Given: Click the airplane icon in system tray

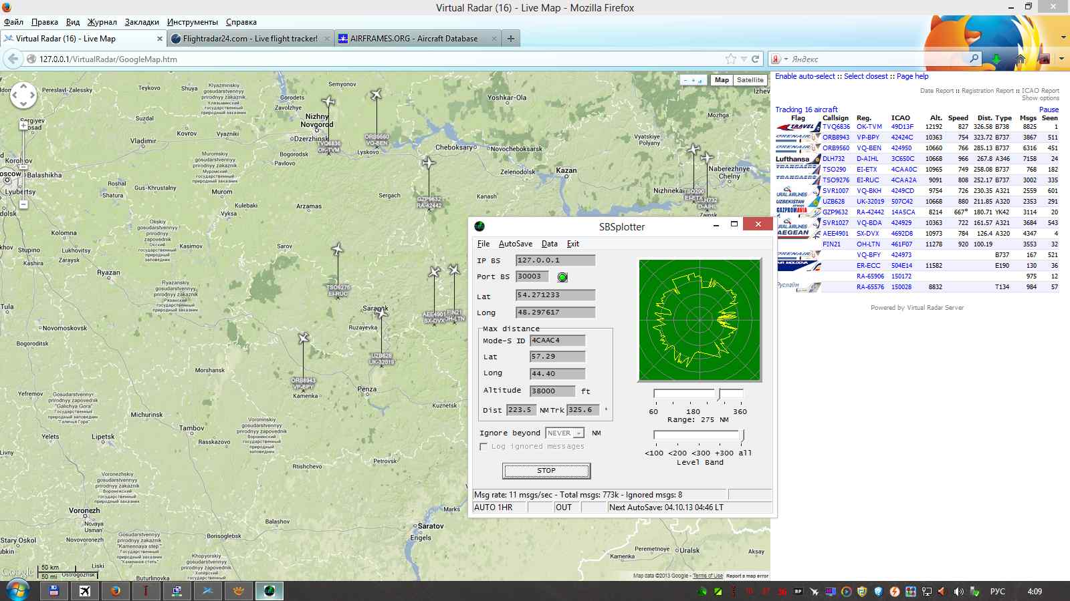Looking at the screenshot, I should [x=814, y=592].
